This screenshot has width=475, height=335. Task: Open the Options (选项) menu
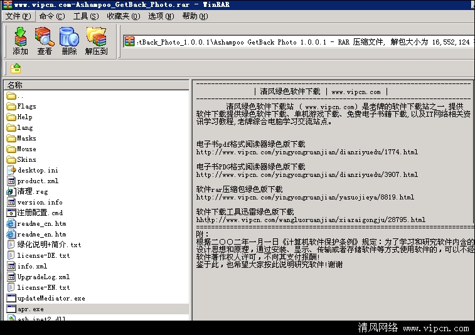pyautogui.click(x=161, y=16)
